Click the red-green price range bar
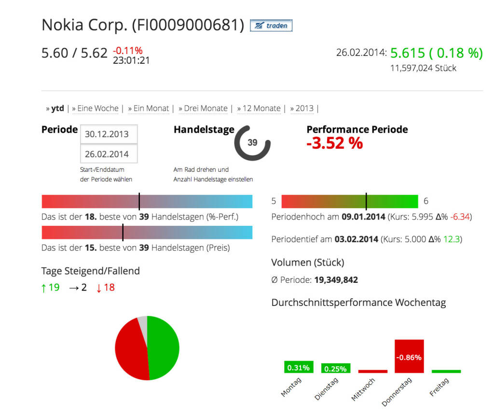The height and width of the screenshot is (417, 494). (x=349, y=201)
